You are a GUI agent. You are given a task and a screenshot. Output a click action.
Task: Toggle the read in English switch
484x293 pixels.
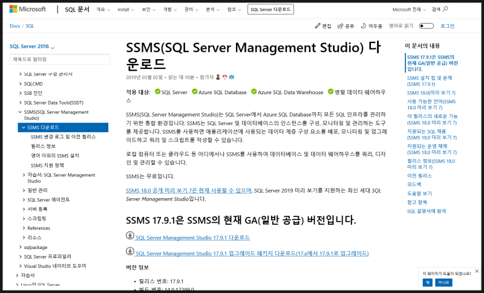pyautogui.click(x=426, y=26)
